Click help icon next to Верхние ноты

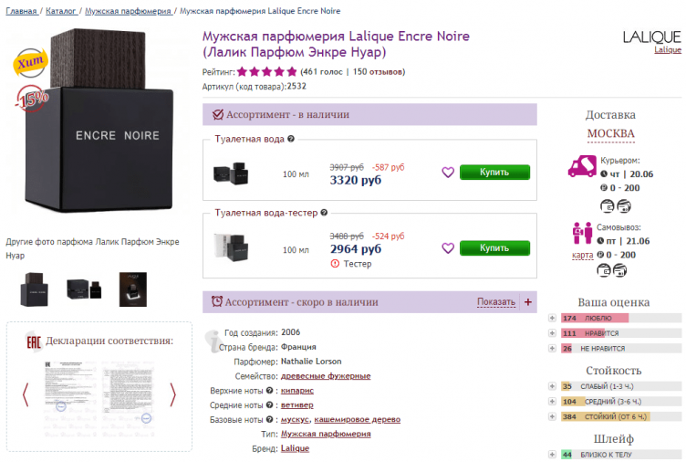coord(269,391)
